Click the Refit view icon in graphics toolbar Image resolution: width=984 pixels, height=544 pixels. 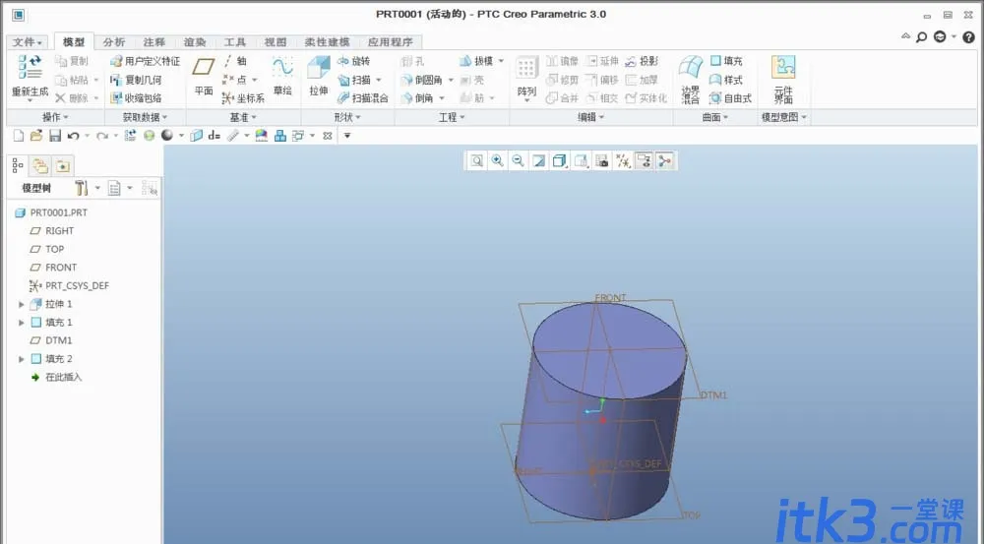[477, 161]
